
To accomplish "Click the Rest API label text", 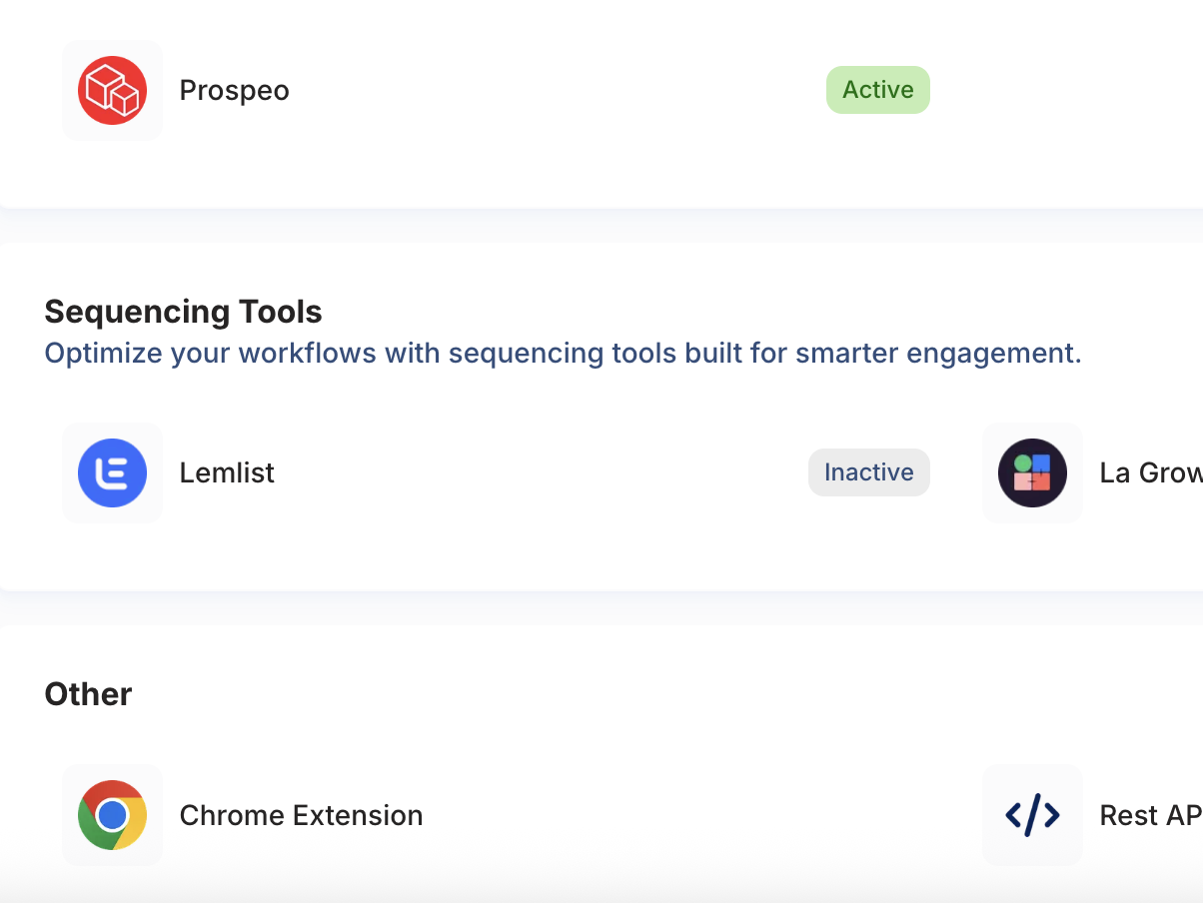I will (1150, 815).
